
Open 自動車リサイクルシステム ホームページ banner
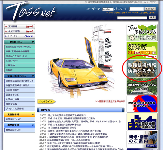[x=142, y=86]
